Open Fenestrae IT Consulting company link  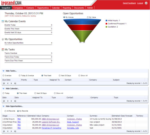tap(51, 128)
